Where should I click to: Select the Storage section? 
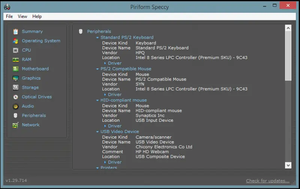(x=30, y=88)
